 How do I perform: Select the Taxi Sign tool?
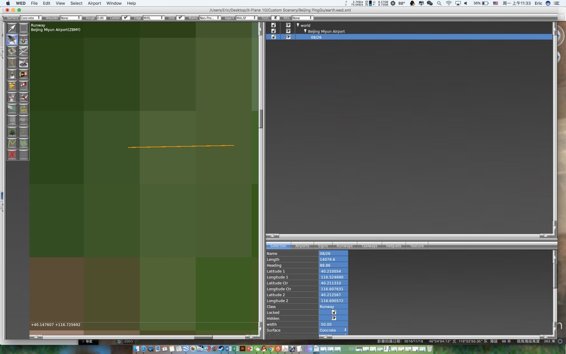[x=23, y=74]
